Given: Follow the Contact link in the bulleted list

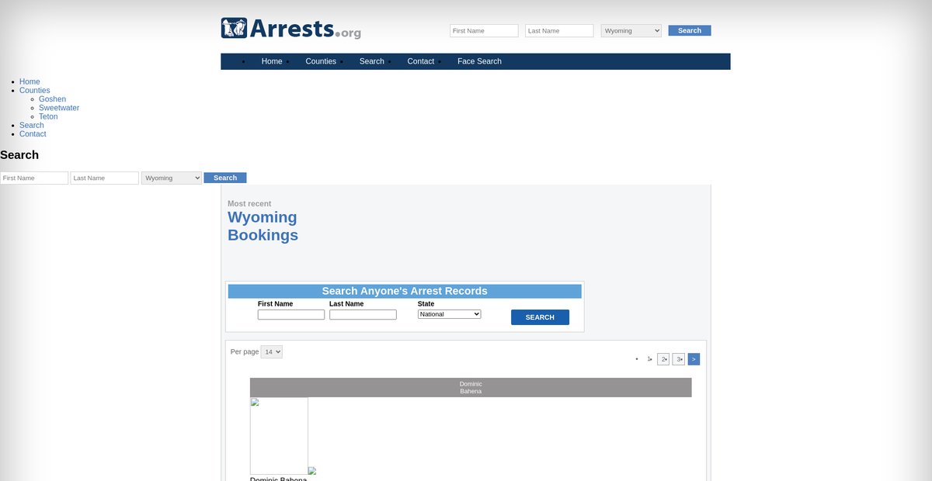Looking at the screenshot, I should pyautogui.click(x=33, y=134).
